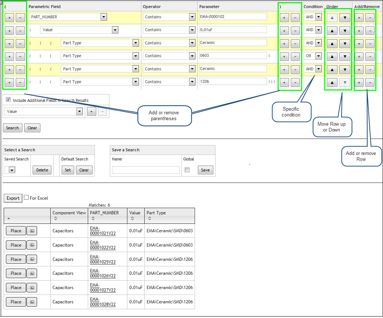Move the first search row down

coord(344,17)
